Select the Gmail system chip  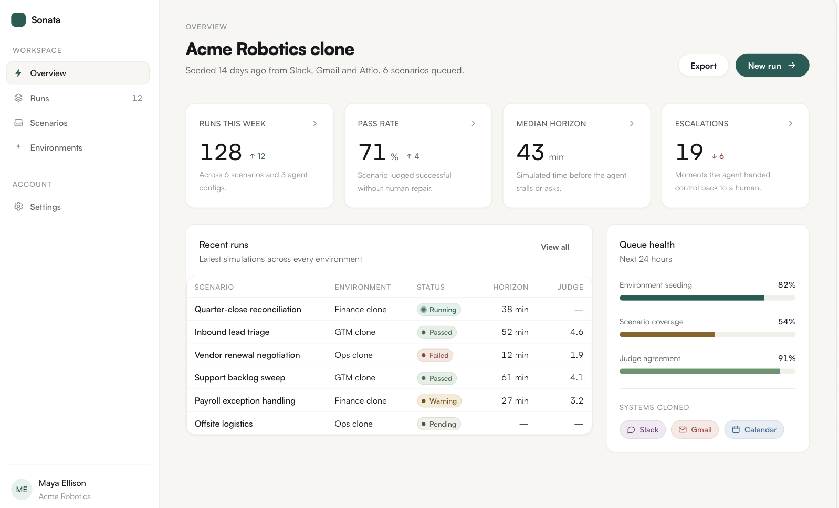tap(695, 430)
